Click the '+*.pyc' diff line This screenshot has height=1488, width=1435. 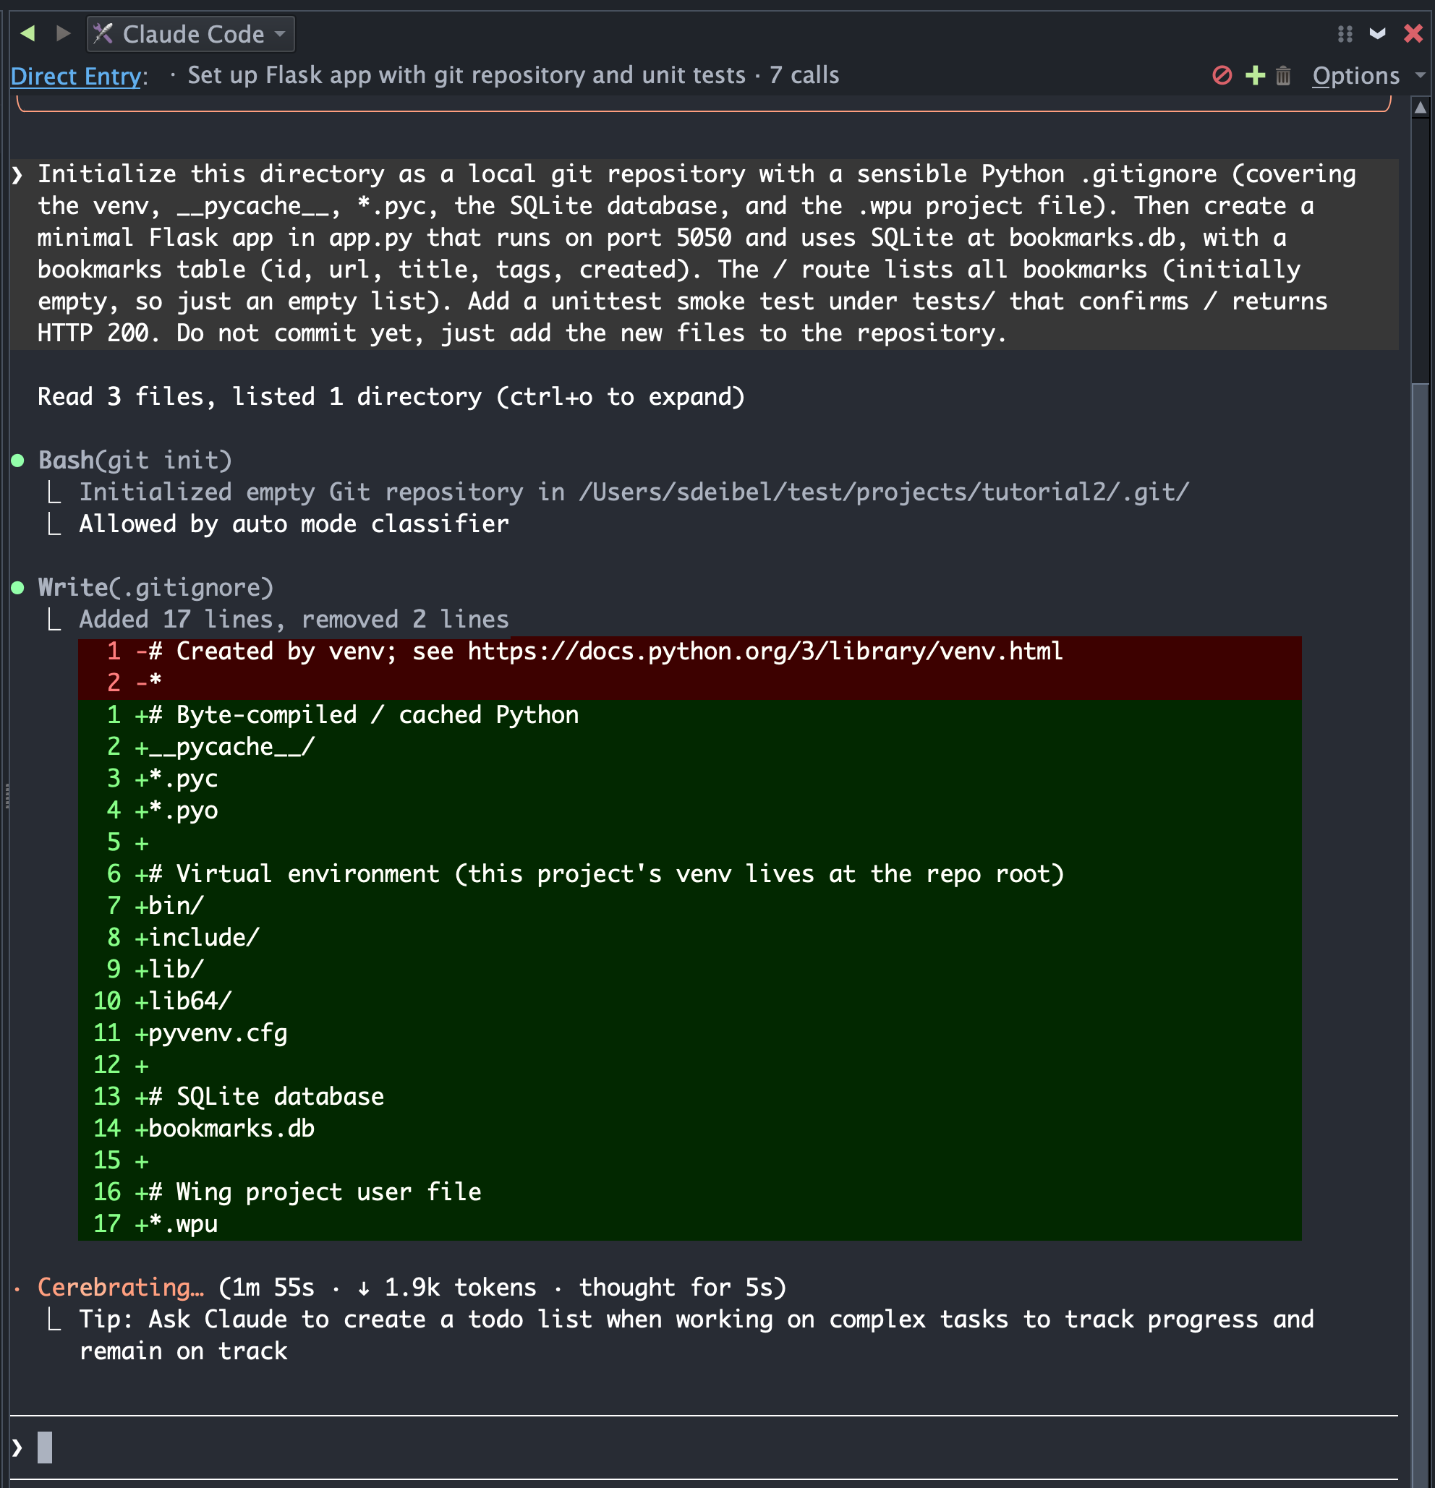pos(689,779)
